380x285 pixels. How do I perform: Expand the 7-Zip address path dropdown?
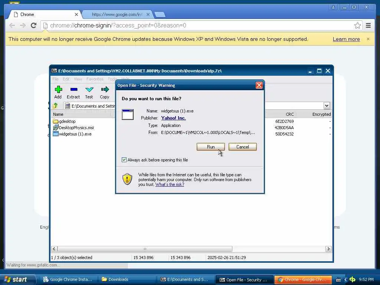tap(327, 106)
